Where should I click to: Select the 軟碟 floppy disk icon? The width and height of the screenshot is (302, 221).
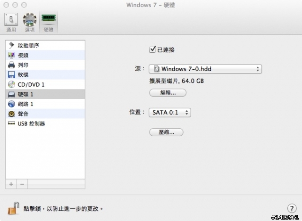(x=11, y=74)
